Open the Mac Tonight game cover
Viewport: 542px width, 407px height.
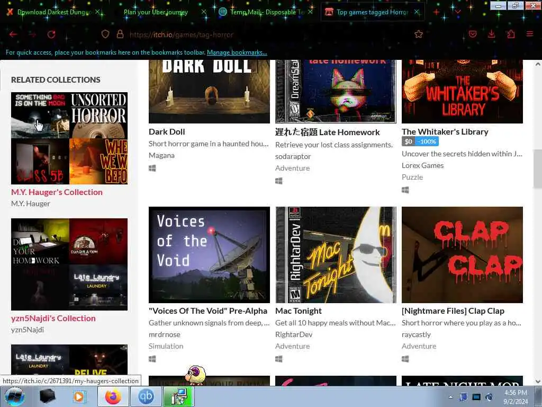tap(336, 255)
